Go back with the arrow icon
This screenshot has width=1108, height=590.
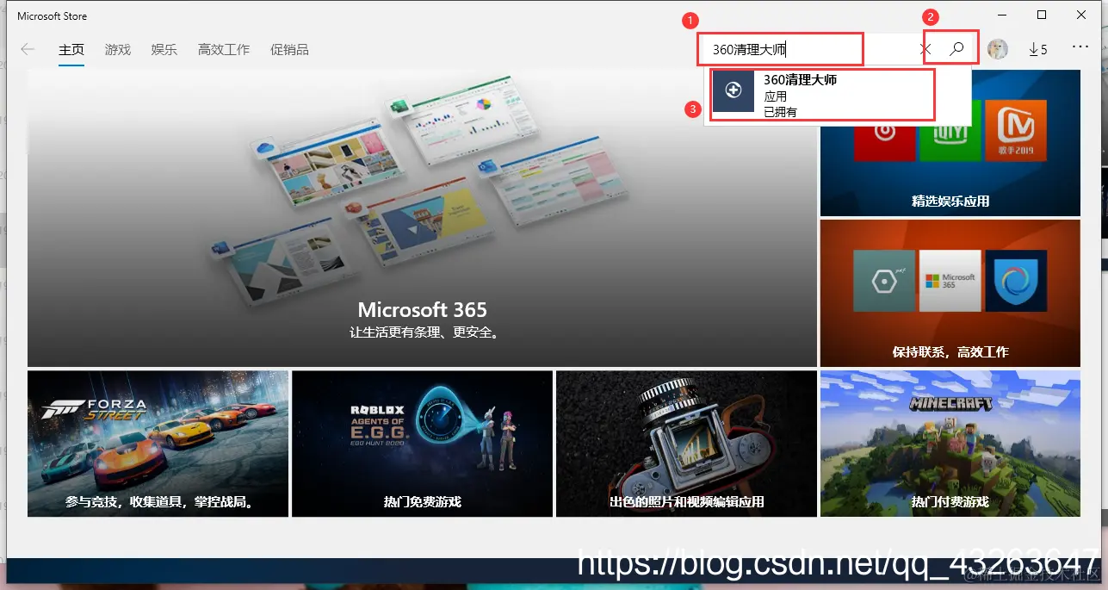click(28, 49)
